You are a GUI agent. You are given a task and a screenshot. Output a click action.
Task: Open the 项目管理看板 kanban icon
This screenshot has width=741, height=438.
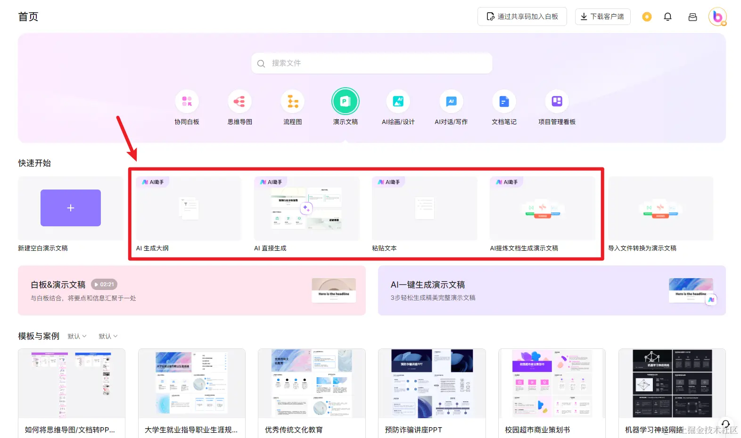[x=557, y=101]
